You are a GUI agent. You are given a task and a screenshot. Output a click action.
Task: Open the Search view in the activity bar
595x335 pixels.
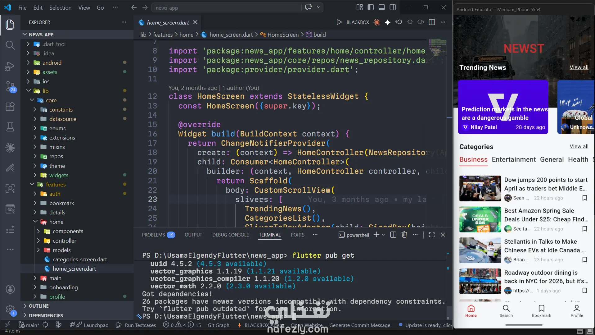coord(10,45)
